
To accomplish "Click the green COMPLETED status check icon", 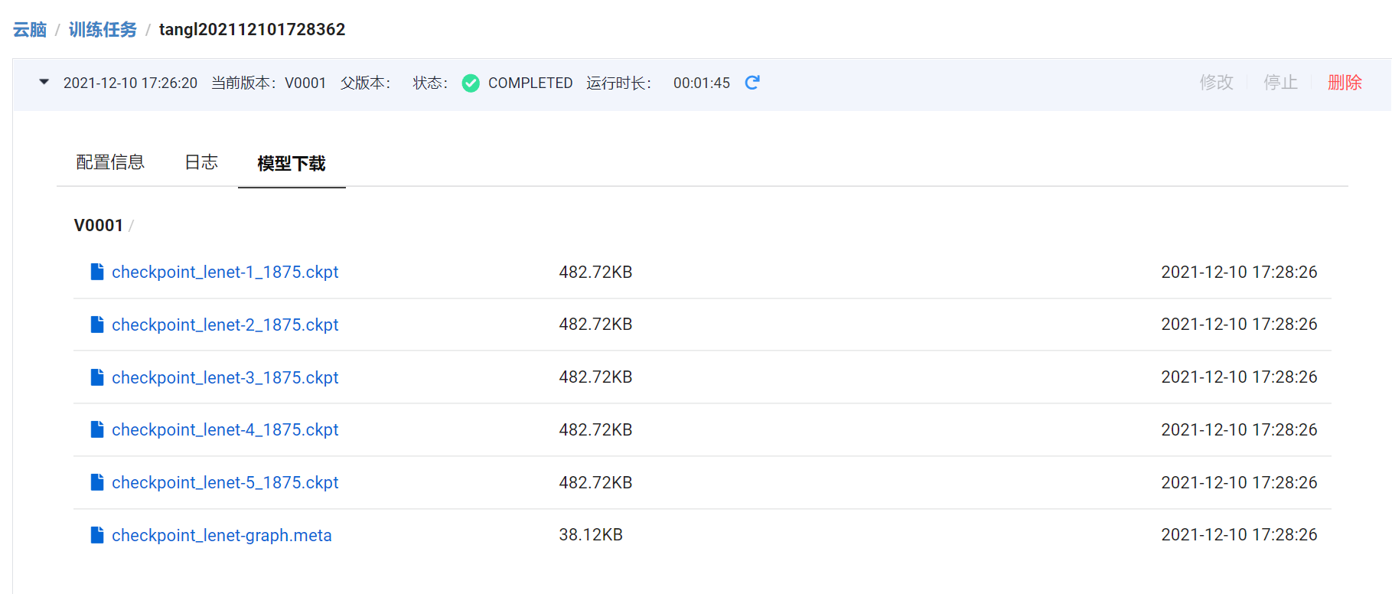I will point(471,83).
